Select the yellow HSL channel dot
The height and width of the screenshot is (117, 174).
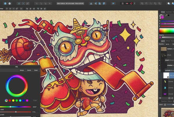coord(13,100)
